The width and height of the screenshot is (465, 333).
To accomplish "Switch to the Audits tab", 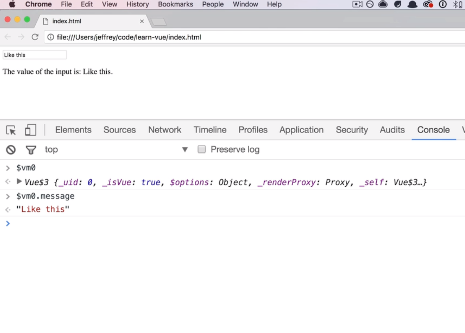I will (392, 130).
